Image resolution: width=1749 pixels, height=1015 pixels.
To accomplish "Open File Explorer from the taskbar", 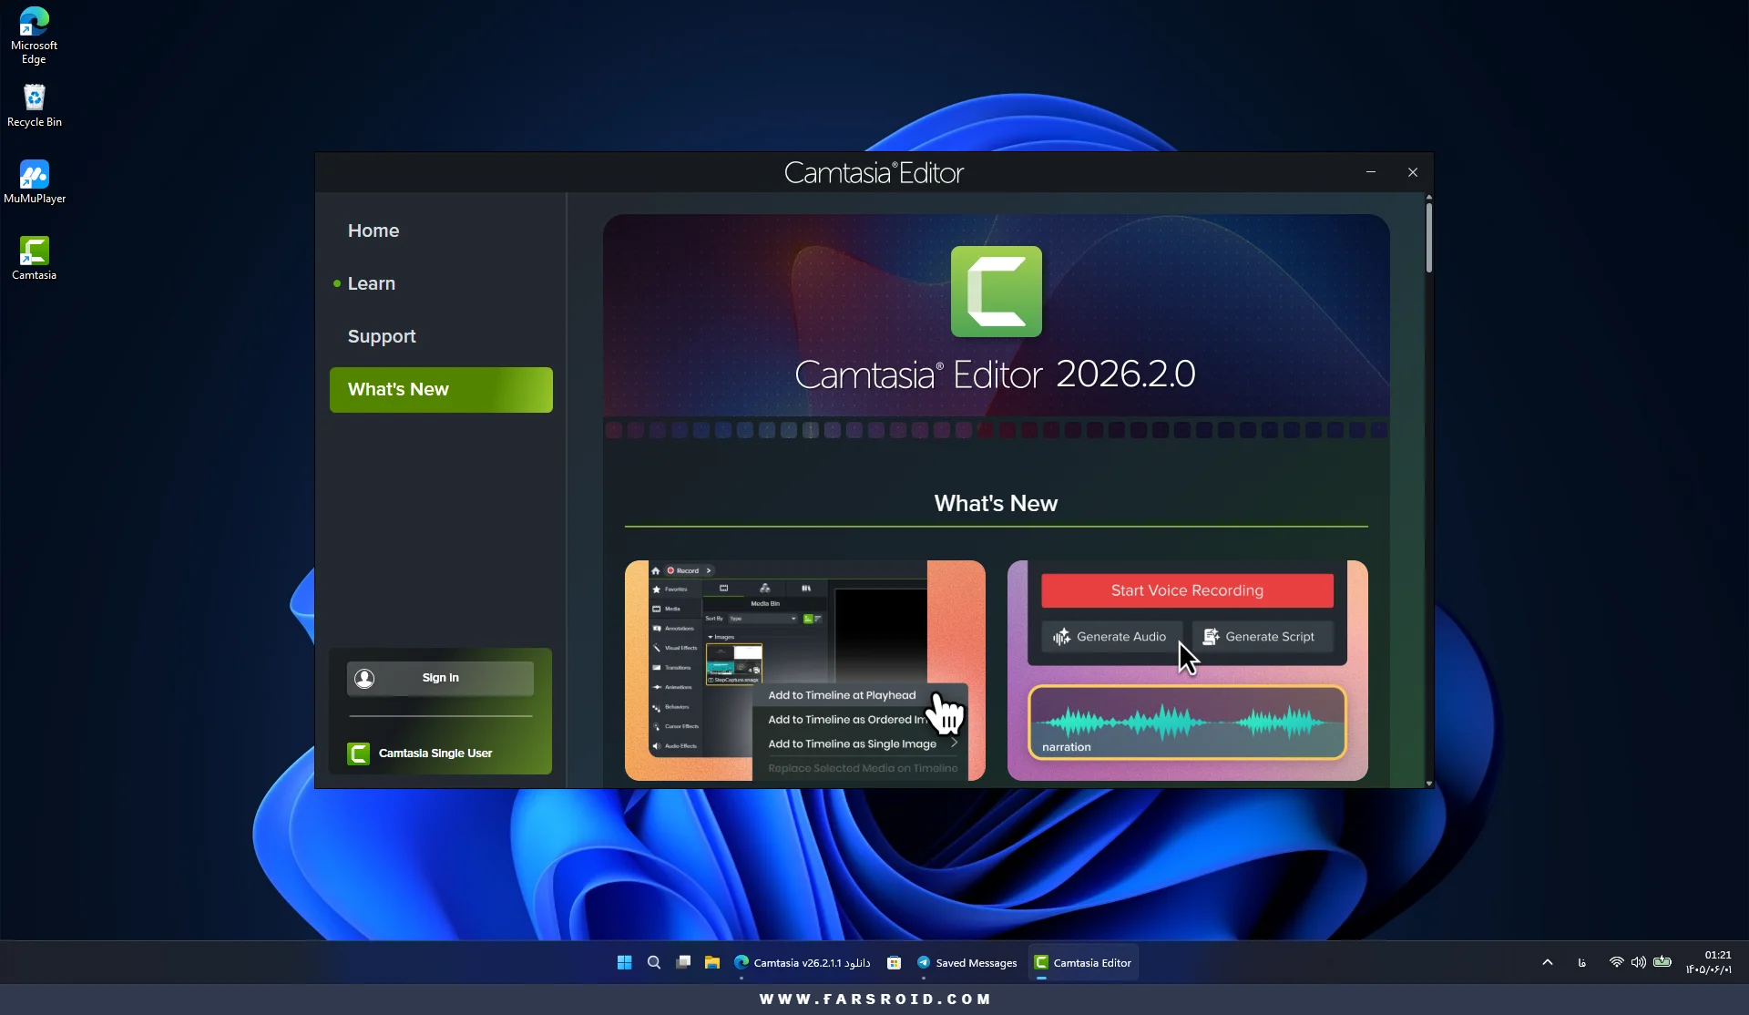I will (x=712, y=962).
